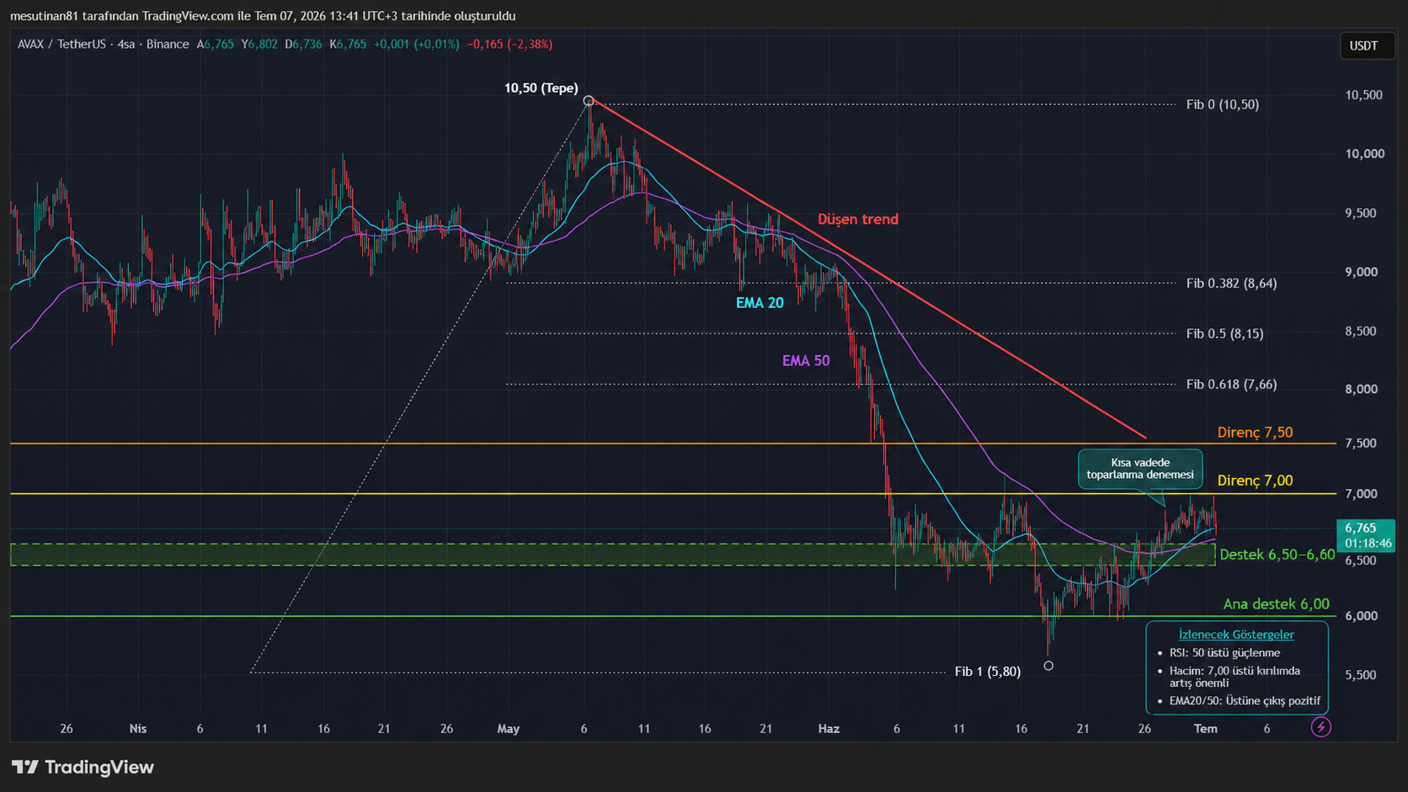Click the Direnç 7,50 orange line label
1408x792 pixels.
(1255, 432)
